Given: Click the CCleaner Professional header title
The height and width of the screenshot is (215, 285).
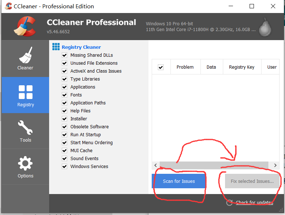Looking at the screenshot, I should [91, 22].
